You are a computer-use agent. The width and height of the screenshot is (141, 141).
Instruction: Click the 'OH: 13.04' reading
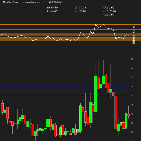tap(110, 11)
